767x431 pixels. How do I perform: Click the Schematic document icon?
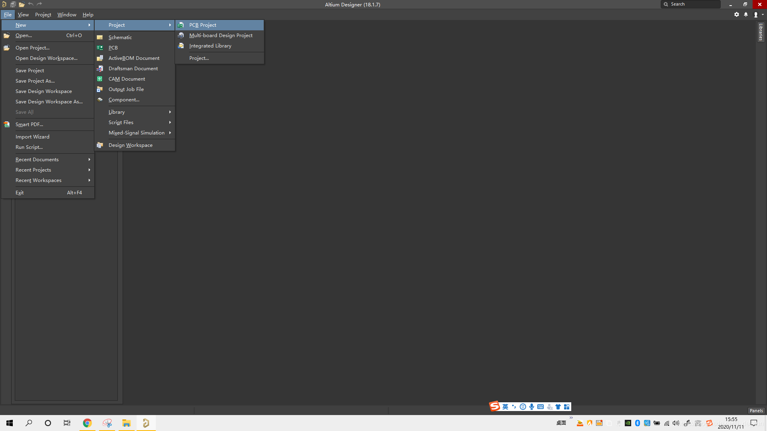[100, 38]
